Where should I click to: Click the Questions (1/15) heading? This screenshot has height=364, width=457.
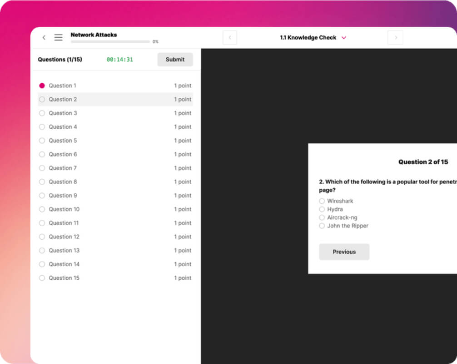click(60, 59)
